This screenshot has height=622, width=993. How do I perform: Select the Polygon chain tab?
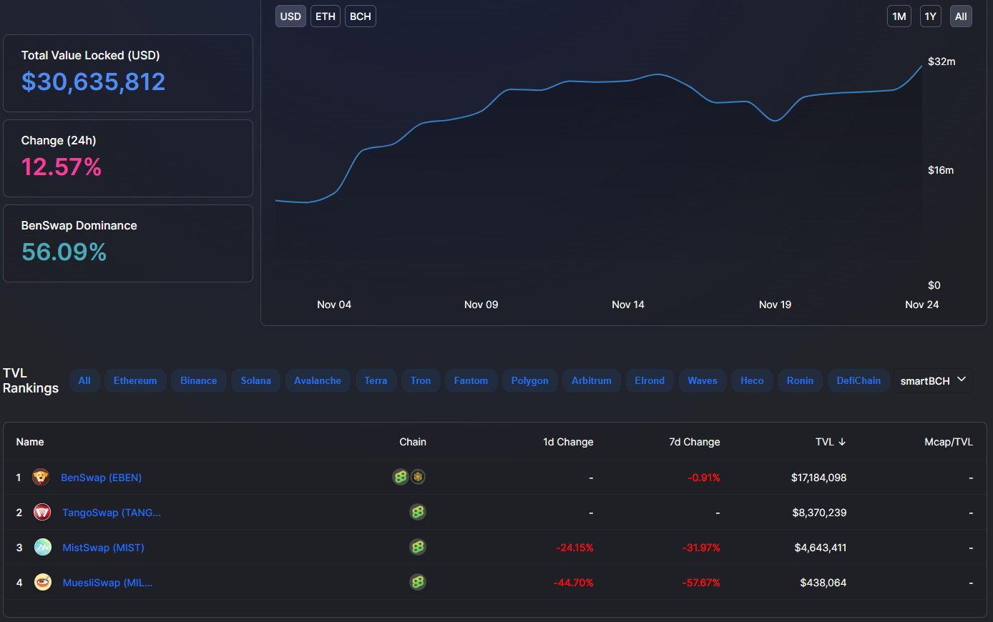[530, 380]
